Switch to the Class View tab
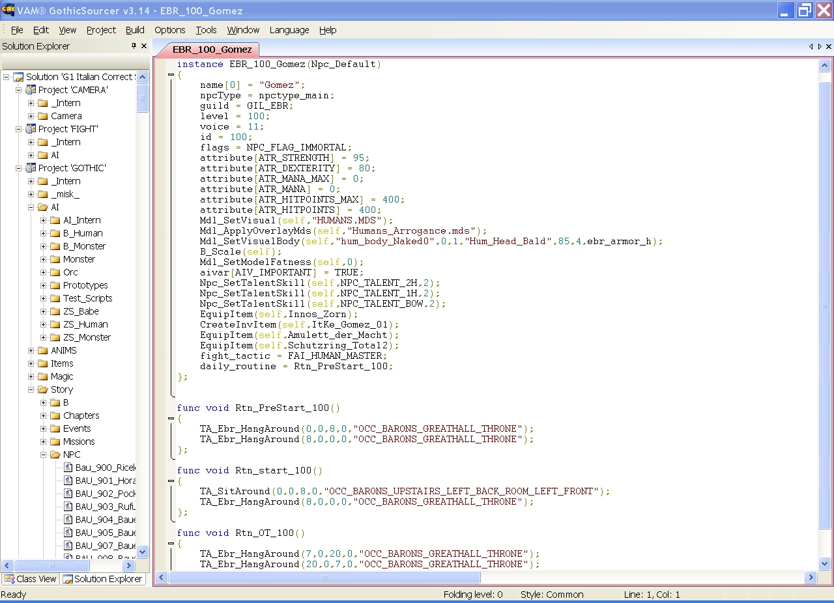Viewport: 834px width, 603px height. pyautogui.click(x=30, y=579)
